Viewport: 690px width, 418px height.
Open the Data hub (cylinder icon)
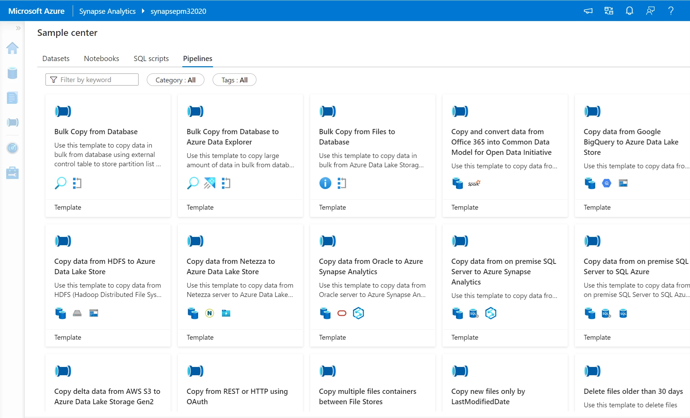click(x=12, y=73)
